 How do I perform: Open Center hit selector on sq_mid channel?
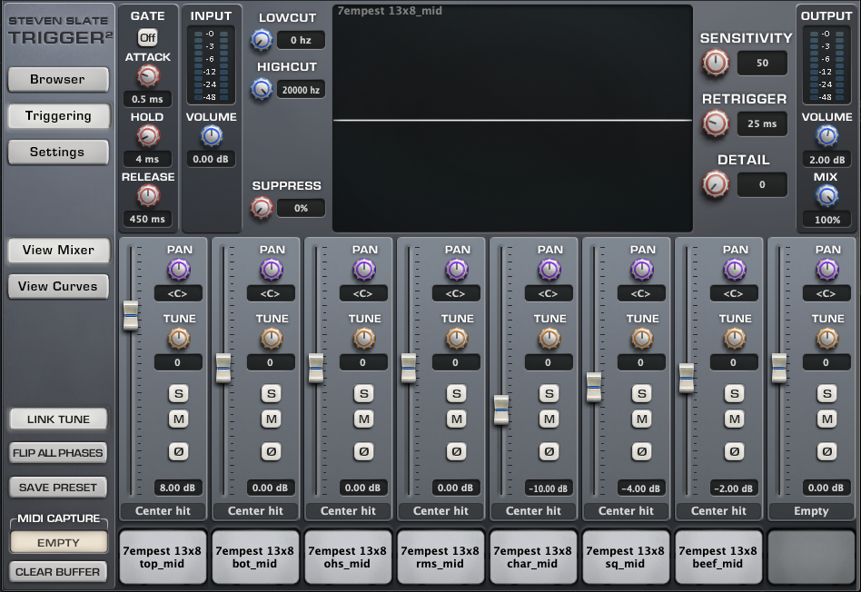(626, 510)
